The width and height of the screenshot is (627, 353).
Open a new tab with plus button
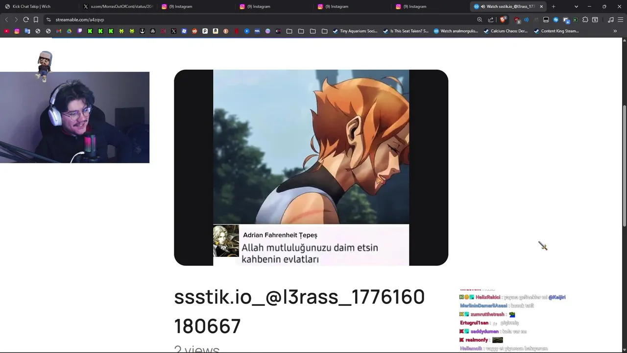(554, 6)
